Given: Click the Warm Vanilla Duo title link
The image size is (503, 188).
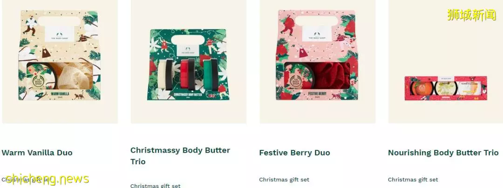Looking at the screenshot, I should [x=37, y=153].
